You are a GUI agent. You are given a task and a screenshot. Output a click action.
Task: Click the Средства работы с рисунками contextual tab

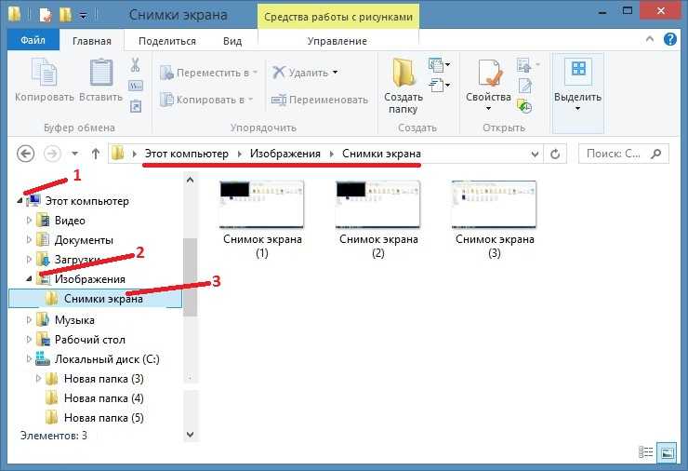pos(338,17)
